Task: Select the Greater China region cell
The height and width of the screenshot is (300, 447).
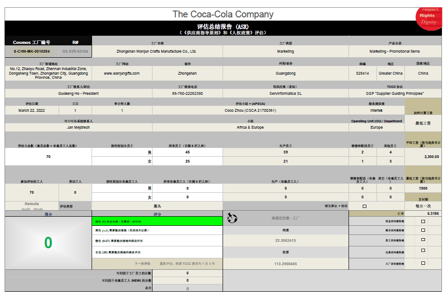Action: 391,73
